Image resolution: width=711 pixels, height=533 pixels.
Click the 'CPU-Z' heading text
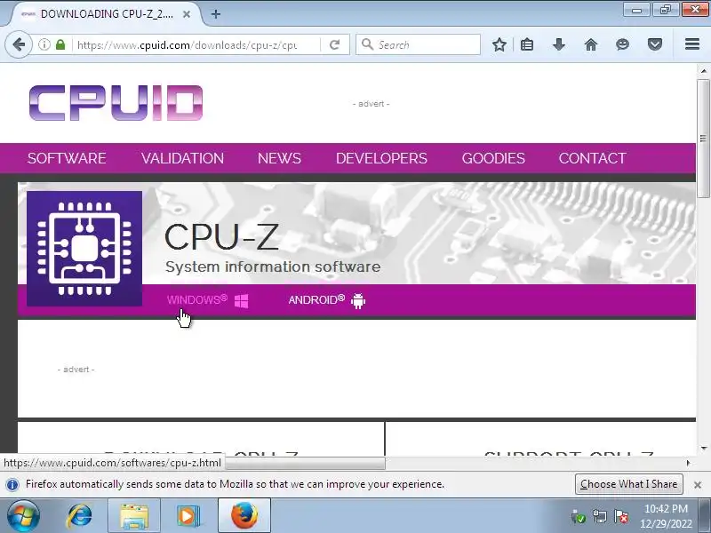click(x=221, y=236)
